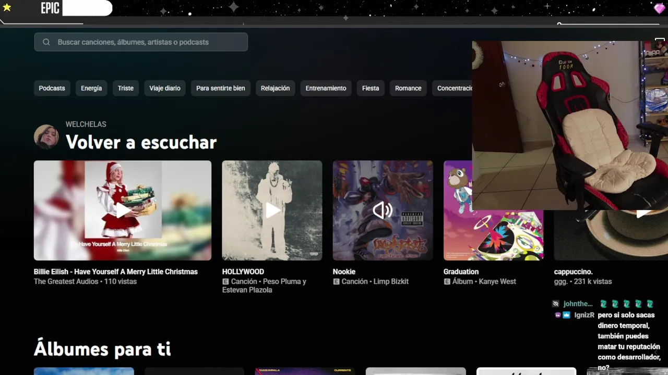Click the WELCHELAS channel name
The height and width of the screenshot is (375, 668).
(86, 124)
